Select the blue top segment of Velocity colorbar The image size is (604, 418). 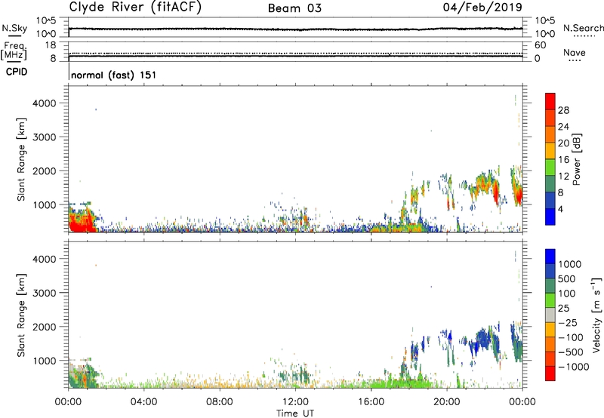point(550,256)
